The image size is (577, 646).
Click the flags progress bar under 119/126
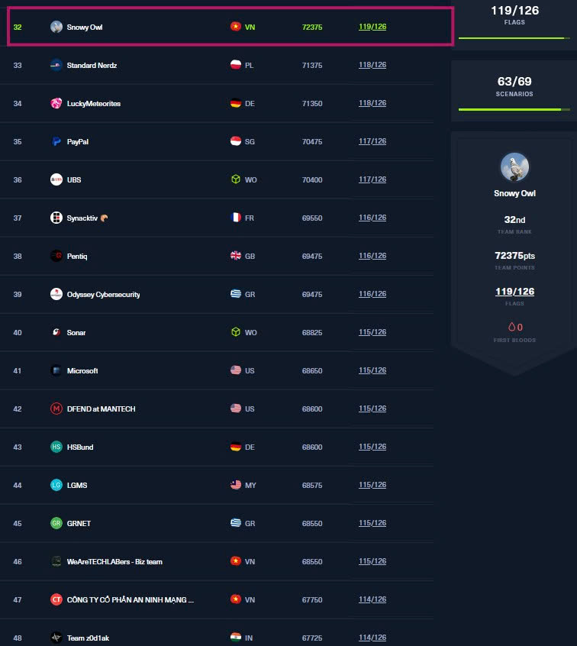click(514, 38)
